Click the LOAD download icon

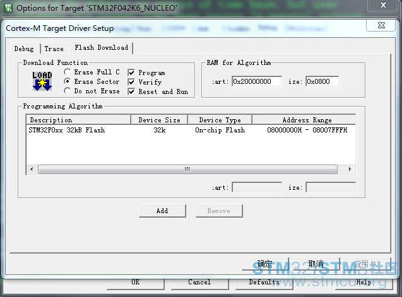click(x=42, y=81)
